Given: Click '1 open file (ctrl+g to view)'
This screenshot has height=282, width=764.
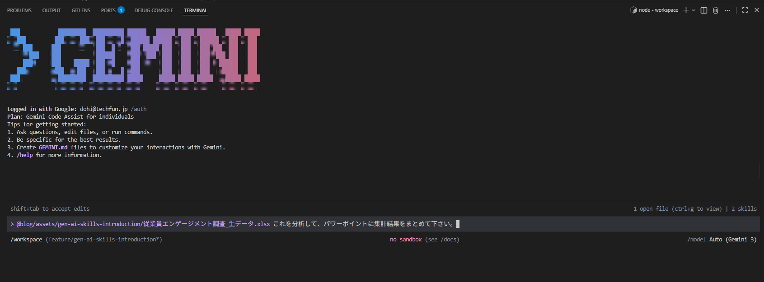Looking at the screenshot, I should (678, 209).
